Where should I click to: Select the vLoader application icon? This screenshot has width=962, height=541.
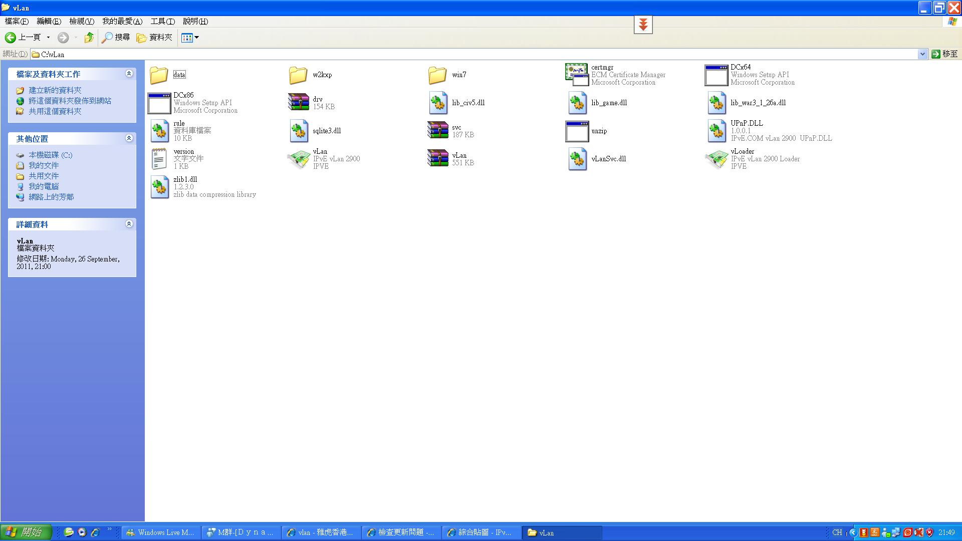coord(716,159)
